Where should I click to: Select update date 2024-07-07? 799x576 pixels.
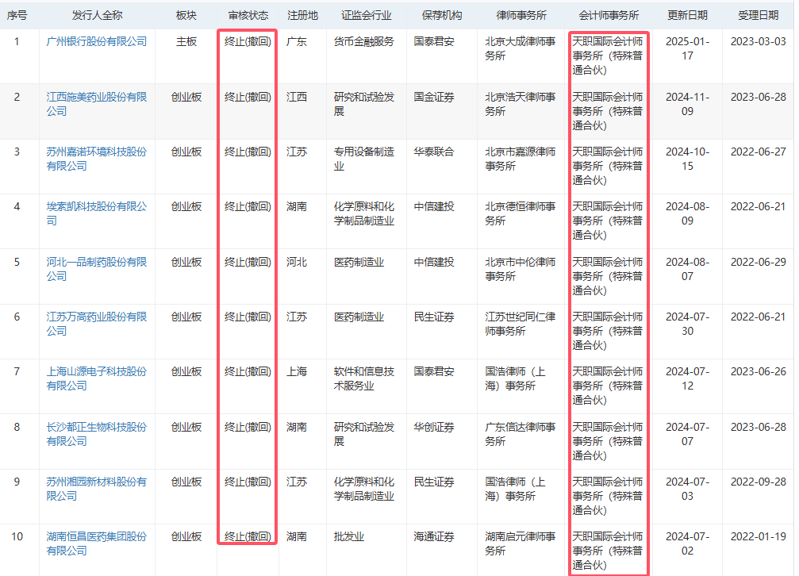click(687, 434)
